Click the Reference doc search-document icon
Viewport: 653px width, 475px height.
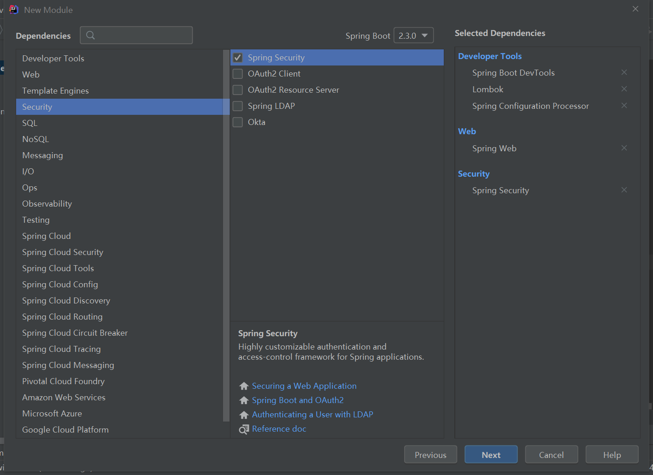[244, 429]
